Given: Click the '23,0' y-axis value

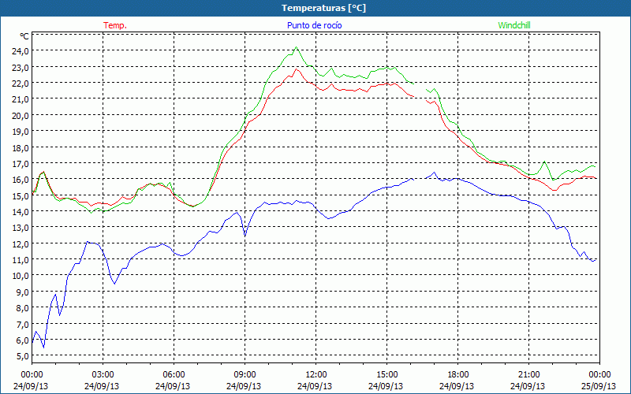Looking at the screenshot, I should 21,67.
